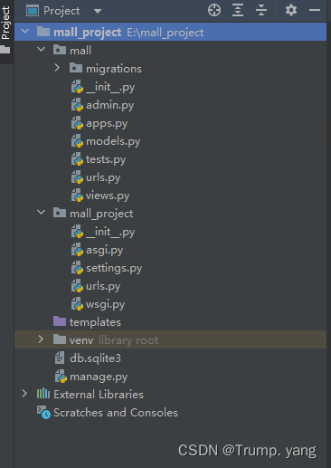331x468 pixels.
Task: Click the Python icon next to models.py
Action: point(77,141)
